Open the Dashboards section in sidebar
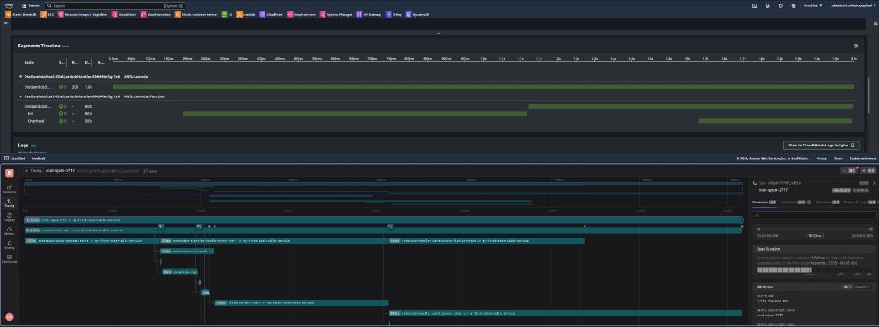The height and width of the screenshot is (327, 879). click(10, 259)
